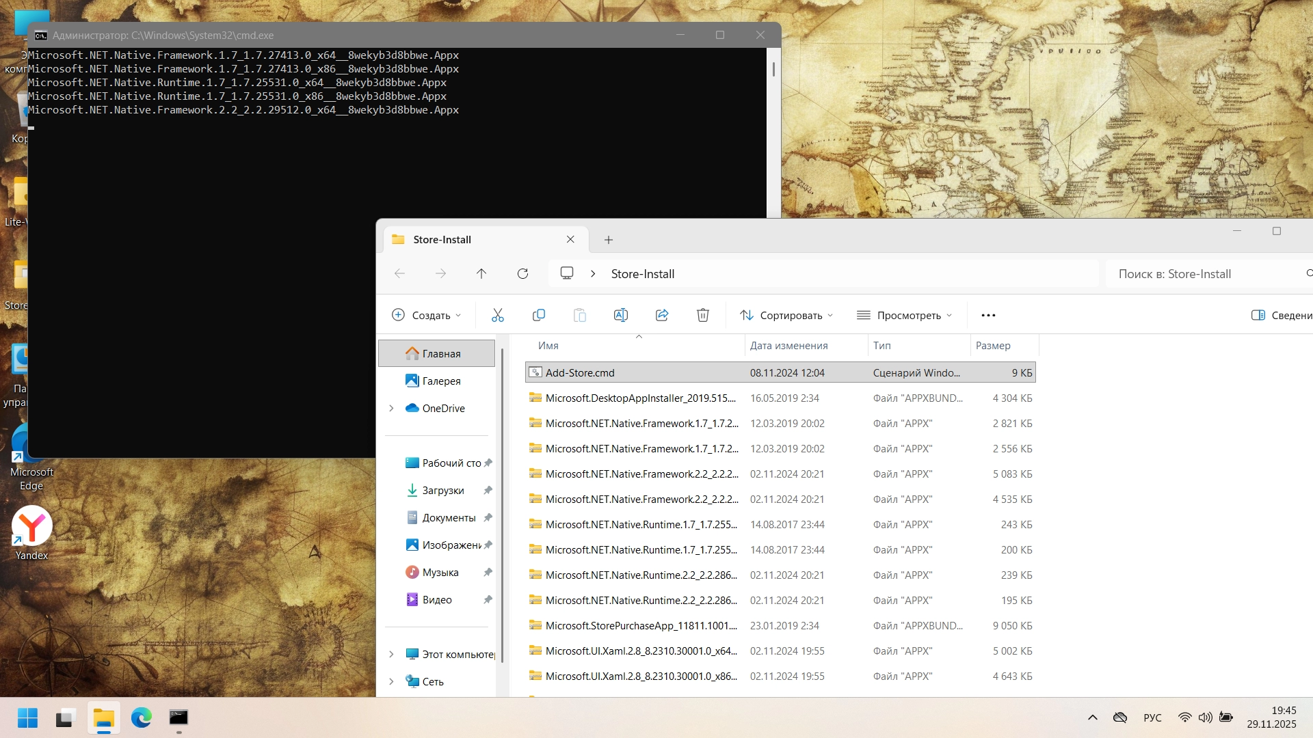Click the Cut scissors icon in the toolbar
The height and width of the screenshot is (738, 1313).
[497, 315]
